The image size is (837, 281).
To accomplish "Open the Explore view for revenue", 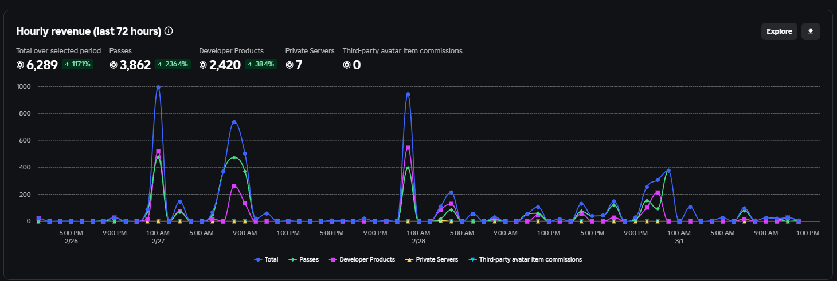I will click(x=779, y=31).
